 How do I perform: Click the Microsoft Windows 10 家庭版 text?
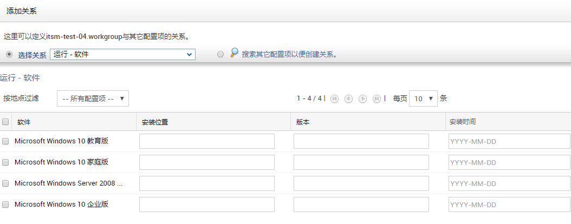click(x=62, y=162)
